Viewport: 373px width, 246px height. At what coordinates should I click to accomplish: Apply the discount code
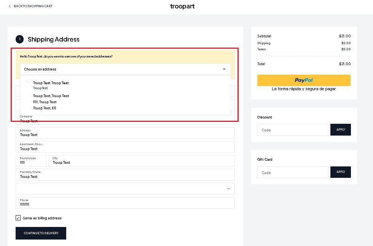340,129
